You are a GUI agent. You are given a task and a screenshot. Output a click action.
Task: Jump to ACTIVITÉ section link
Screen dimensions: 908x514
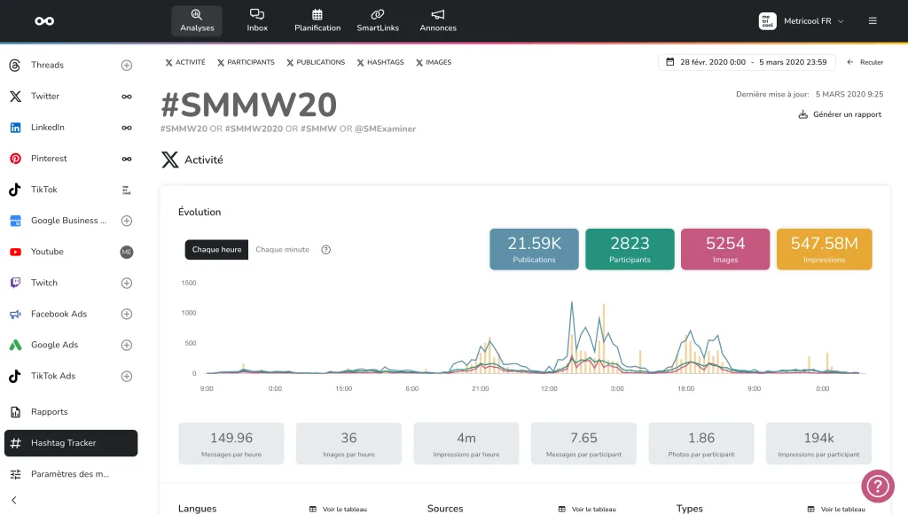click(x=185, y=62)
